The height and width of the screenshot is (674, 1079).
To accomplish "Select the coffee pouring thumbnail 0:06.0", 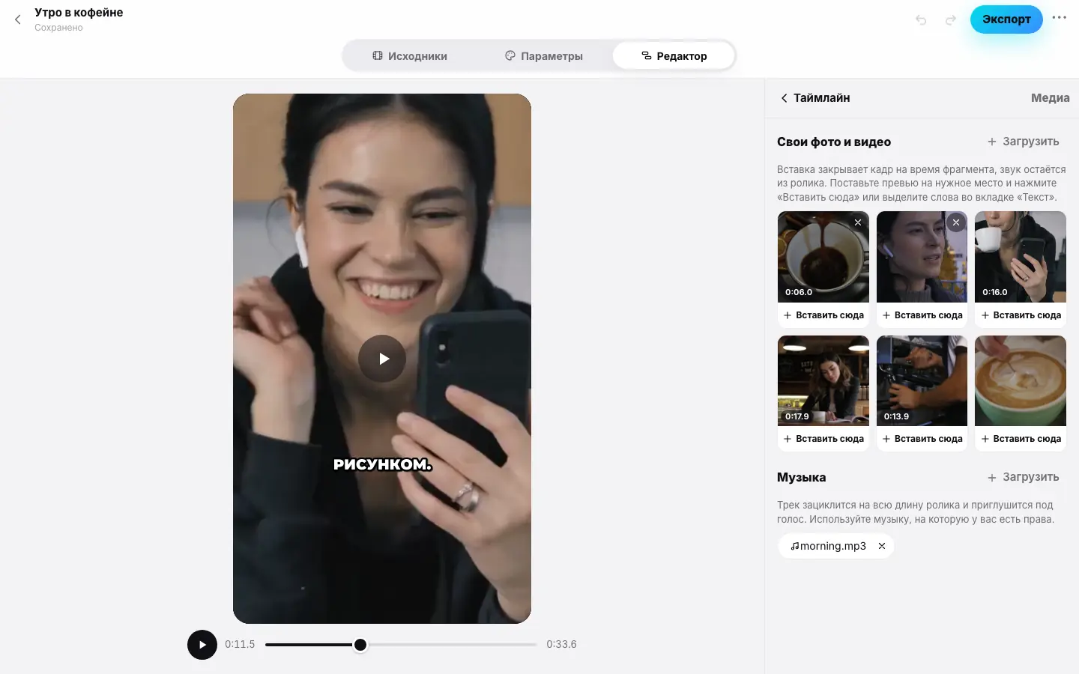I will tap(823, 257).
